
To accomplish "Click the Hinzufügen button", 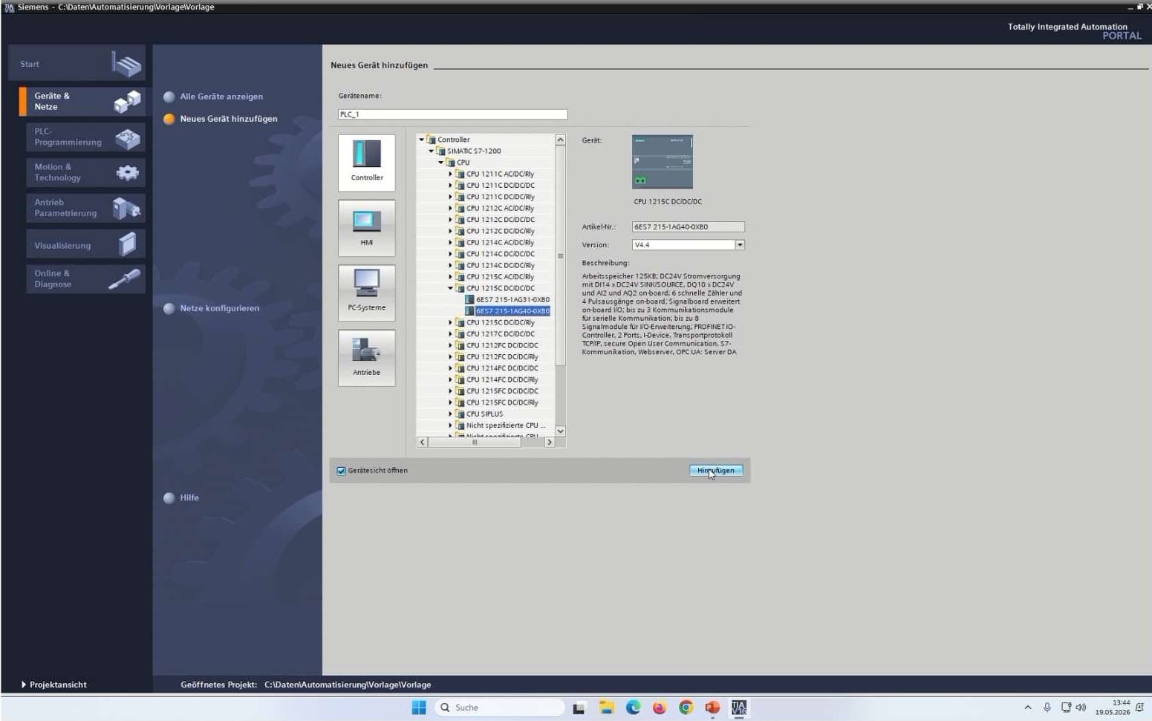I will (716, 471).
